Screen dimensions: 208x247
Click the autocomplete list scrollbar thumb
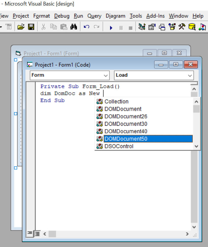coord(196,109)
